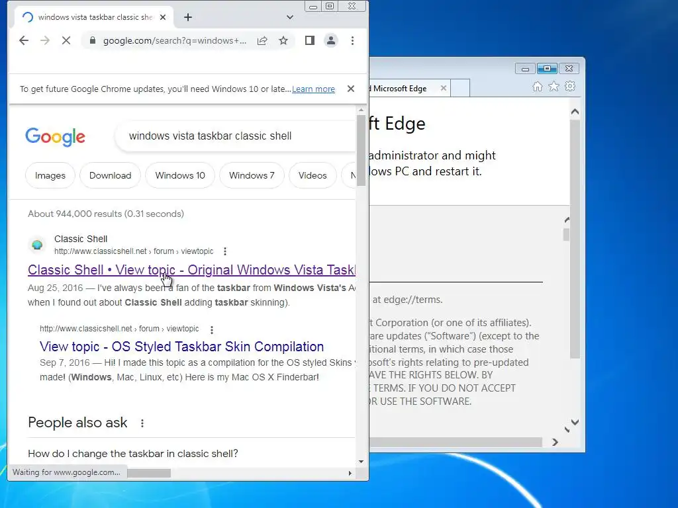
Task: Click the Google search box
Action: pos(236,136)
